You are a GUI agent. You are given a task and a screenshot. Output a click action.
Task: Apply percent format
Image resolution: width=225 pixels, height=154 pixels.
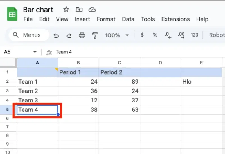[x=155, y=35]
